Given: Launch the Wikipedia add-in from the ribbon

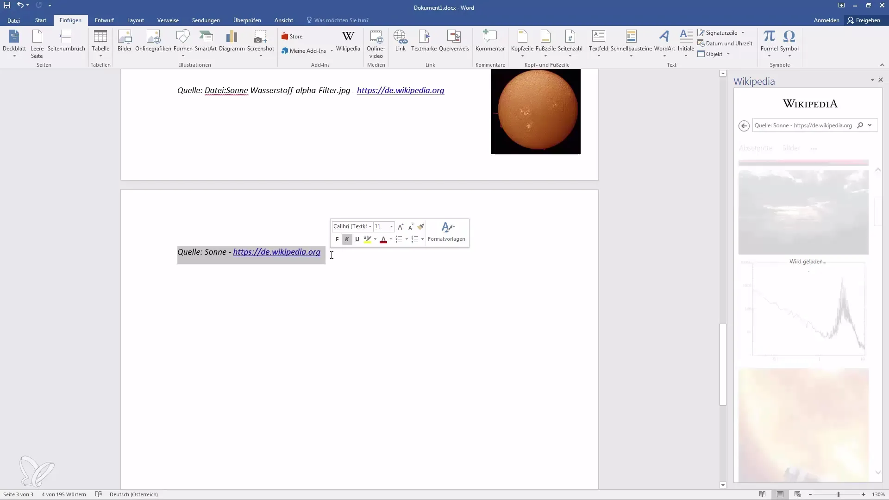Looking at the screenshot, I should coord(348,41).
